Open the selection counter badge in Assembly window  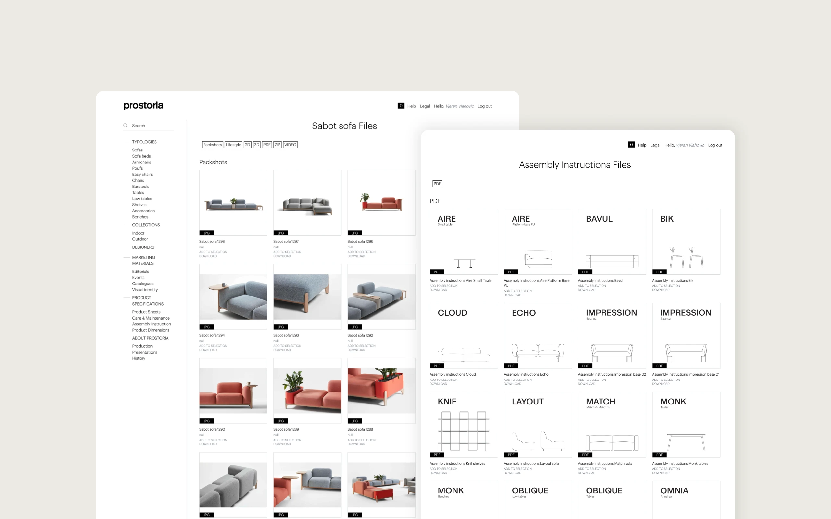point(631,145)
